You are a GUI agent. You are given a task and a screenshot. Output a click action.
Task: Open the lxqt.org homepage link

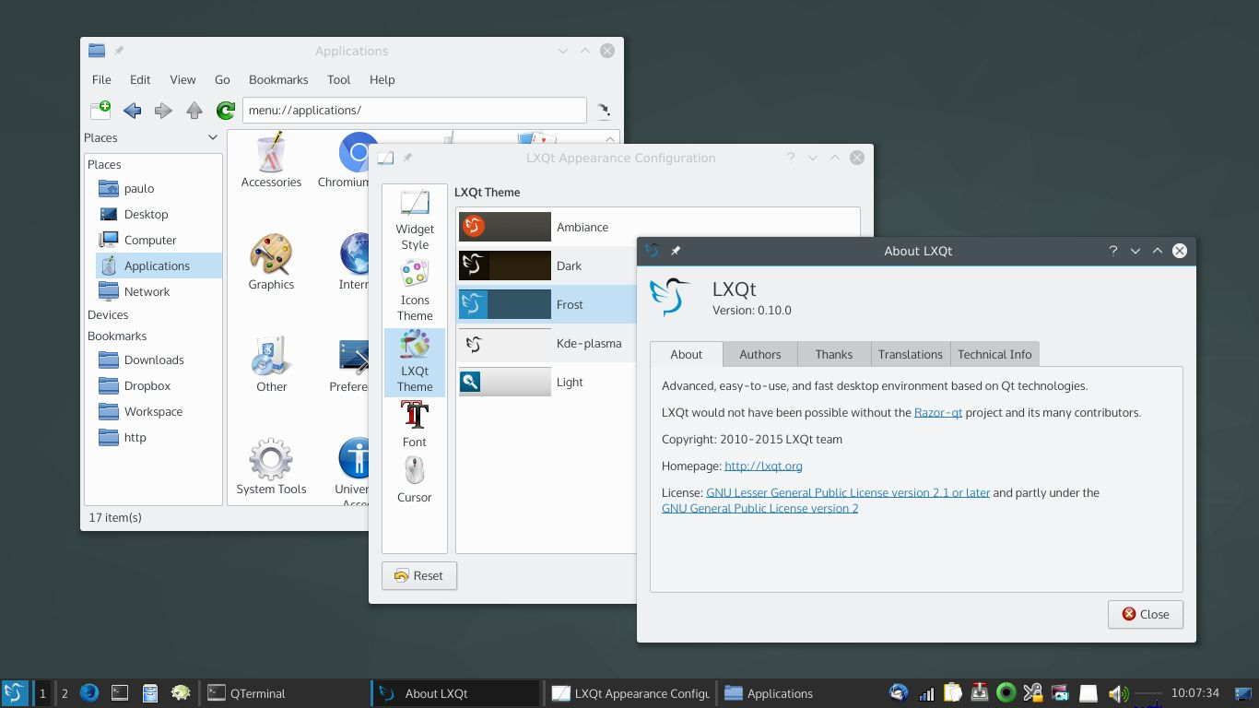(x=763, y=466)
